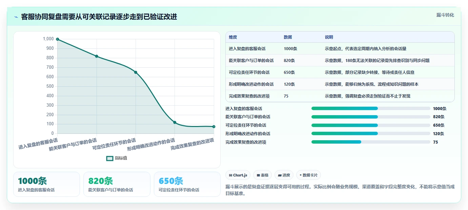Click the 820条 label beside its progress bar
Viewport: 468px width, 210px height.
439,117
